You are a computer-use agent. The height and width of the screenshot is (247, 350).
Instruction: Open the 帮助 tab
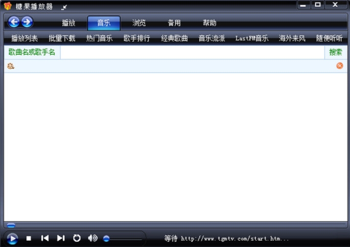tap(210, 23)
